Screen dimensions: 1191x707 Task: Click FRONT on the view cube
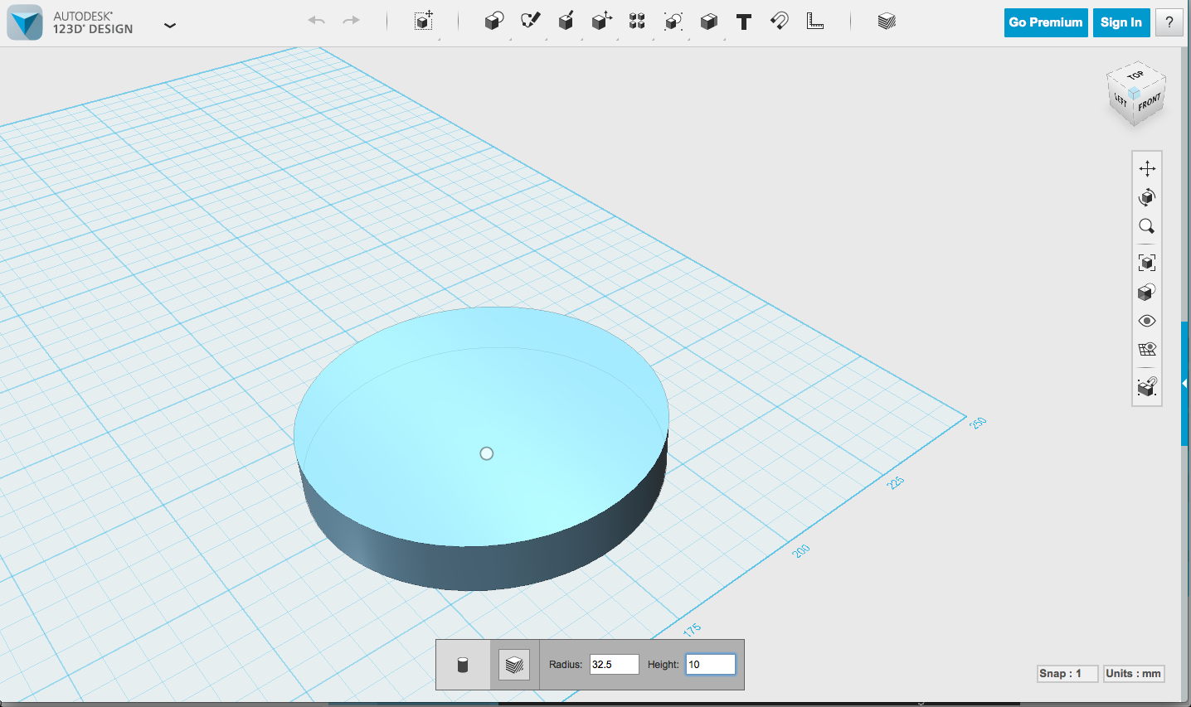coord(1149,103)
